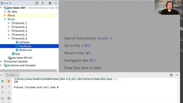Select External Libraries node

17,62
